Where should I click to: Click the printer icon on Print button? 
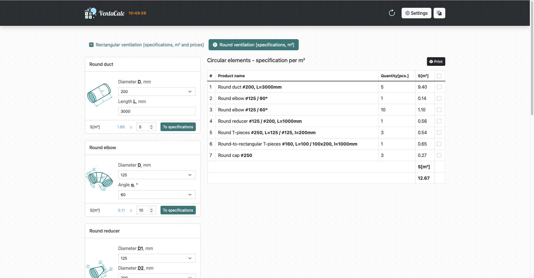(x=431, y=61)
